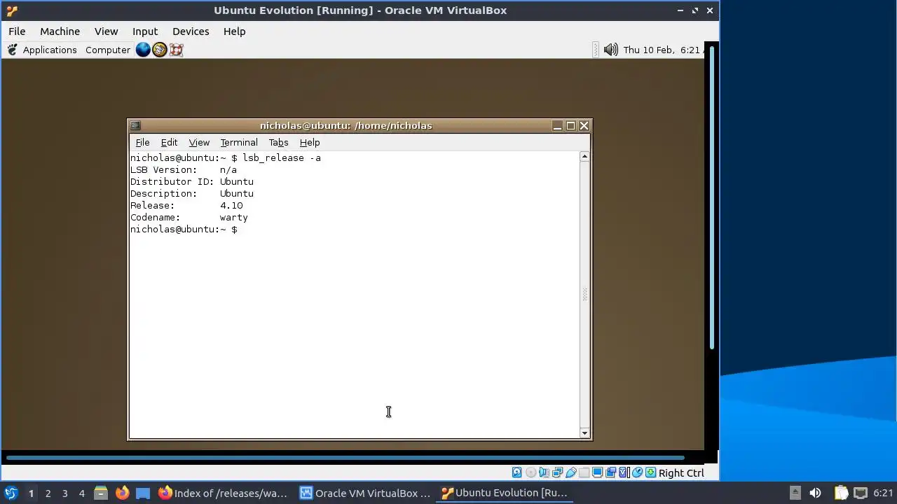Image resolution: width=897 pixels, height=504 pixels.
Task: Launch the web browser globe icon in GNOME panel
Action: tap(143, 50)
